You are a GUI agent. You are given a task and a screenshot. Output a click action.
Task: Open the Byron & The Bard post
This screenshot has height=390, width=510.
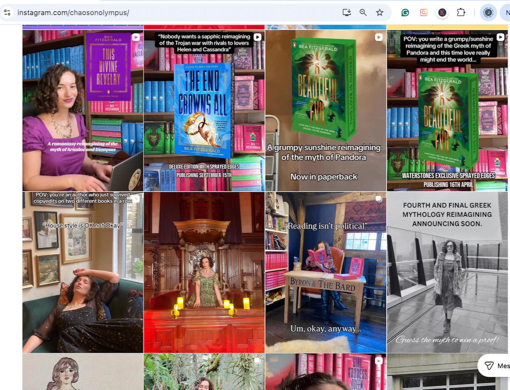tap(326, 272)
